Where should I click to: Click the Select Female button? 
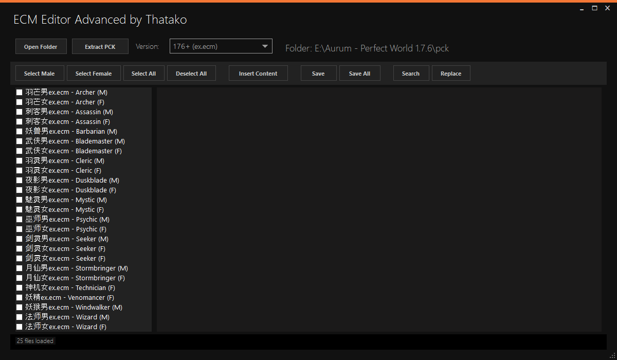(x=94, y=74)
